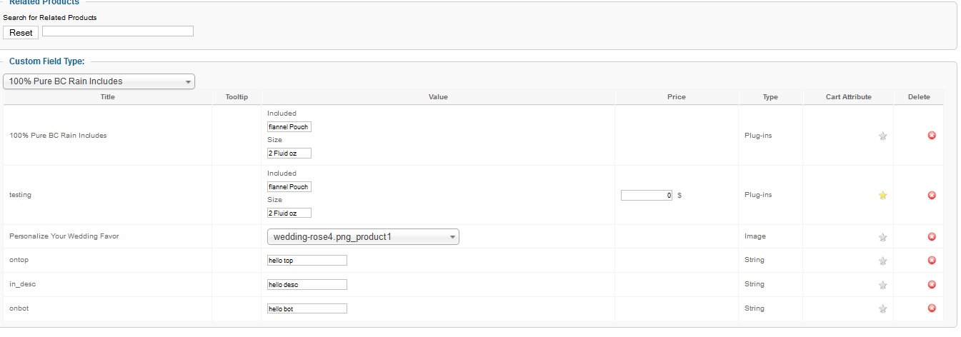Click the hello top text field
This screenshot has width=961, height=337.
(x=307, y=261)
